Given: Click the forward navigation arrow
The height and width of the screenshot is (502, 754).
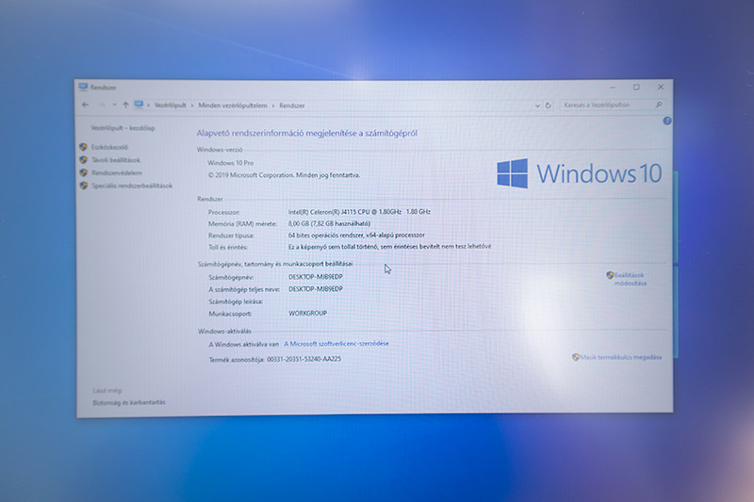Looking at the screenshot, I should point(102,105).
